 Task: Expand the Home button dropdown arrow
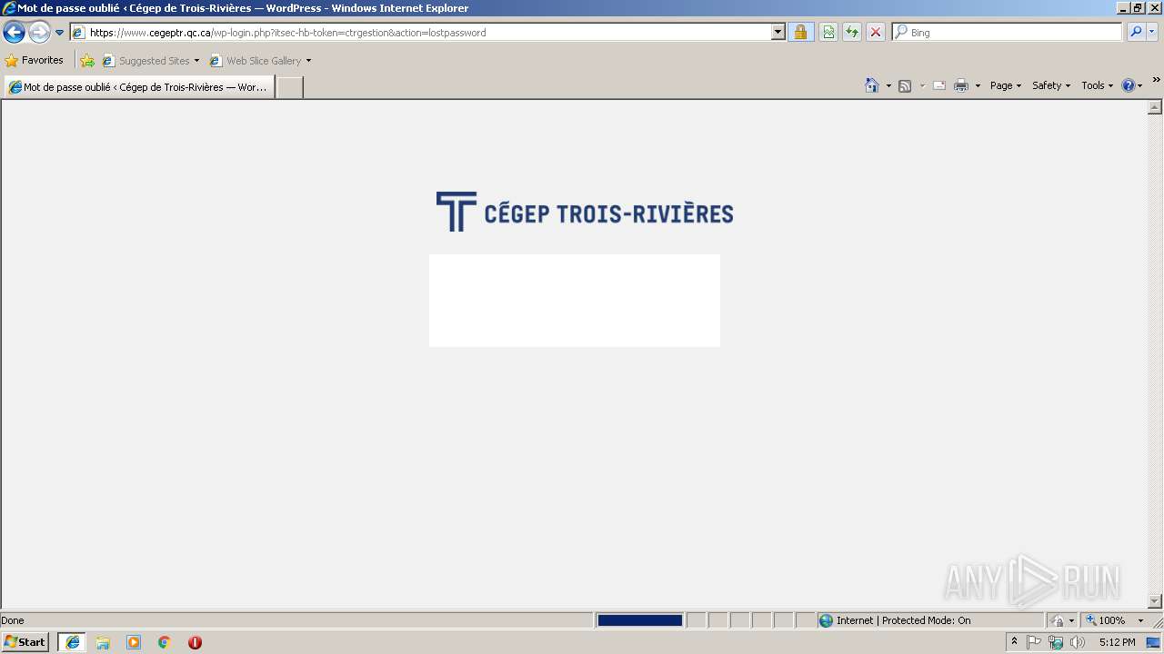pos(888,86)
